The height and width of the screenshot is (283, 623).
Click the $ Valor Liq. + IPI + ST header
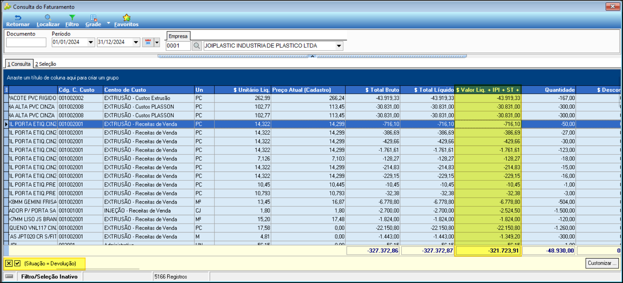point(488,90)
